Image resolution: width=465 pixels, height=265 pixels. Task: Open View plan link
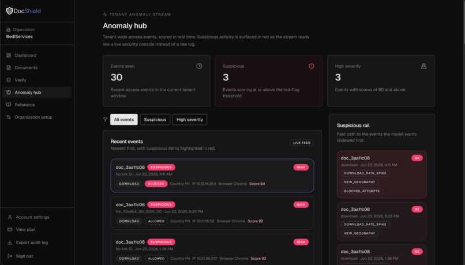[25, 229]
